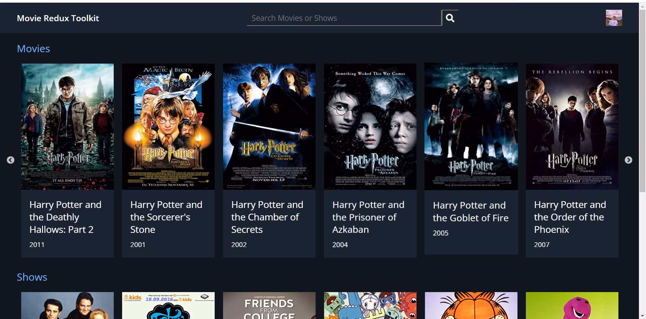Image resolution: width=646 pixels, height=319 pixels.
Task: Click the year 2002 text
Action: pyautogui.click(x=239, y=245)
